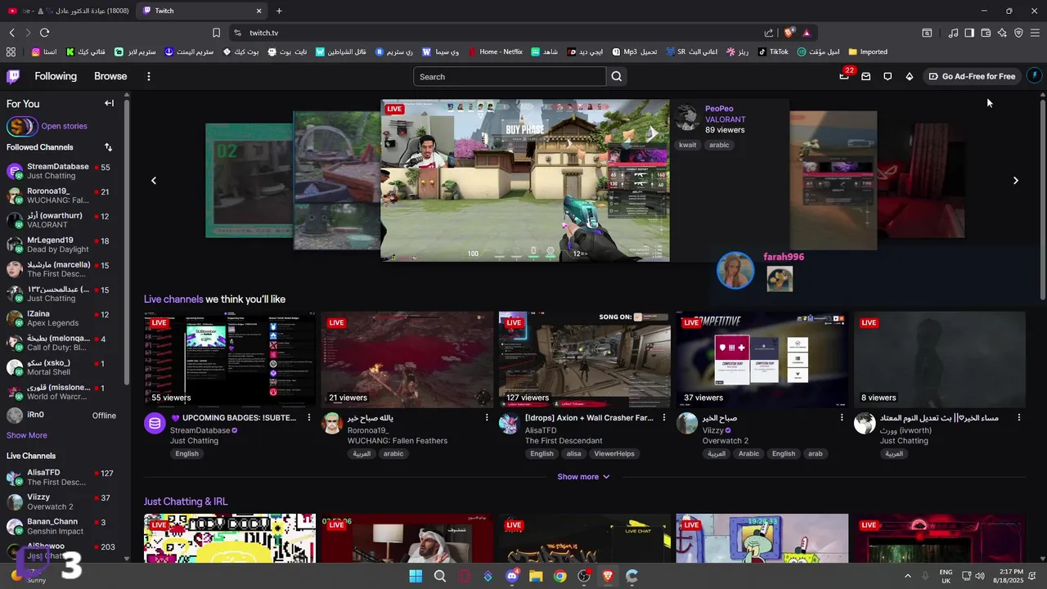
Task: Open the Home - Netflix bookmark
Action: (x=495, y=52)
